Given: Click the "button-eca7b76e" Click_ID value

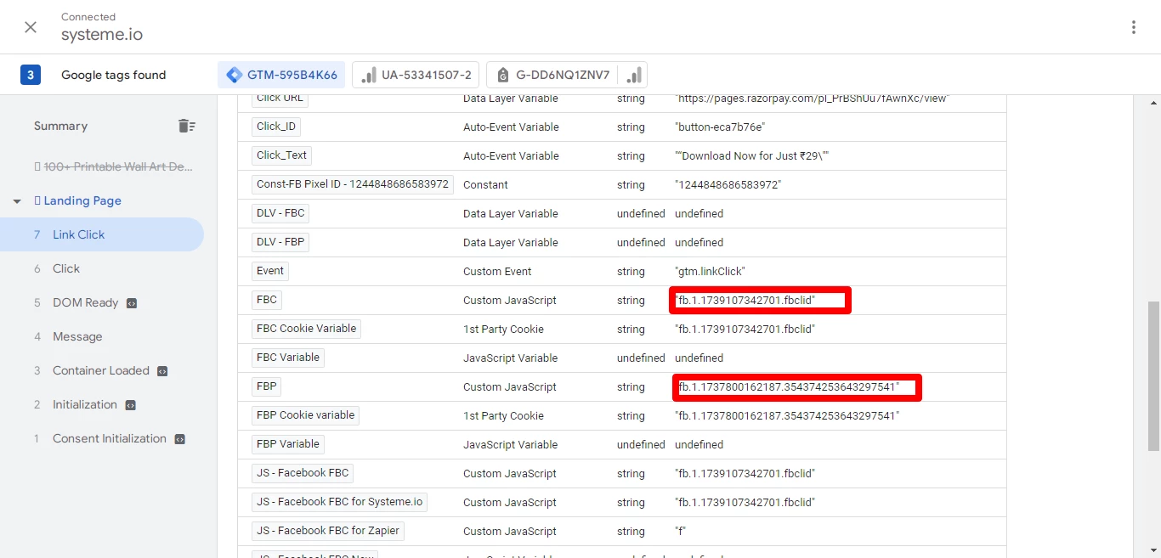Looking at the screenshot, I should click(720, 127).
